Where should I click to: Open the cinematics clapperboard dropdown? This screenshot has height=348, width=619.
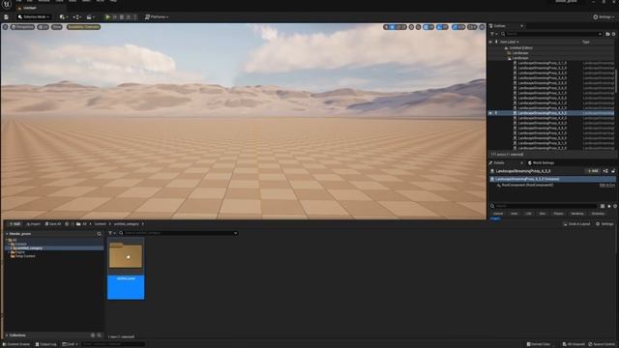pyautogui.click(x=90, y=17)
